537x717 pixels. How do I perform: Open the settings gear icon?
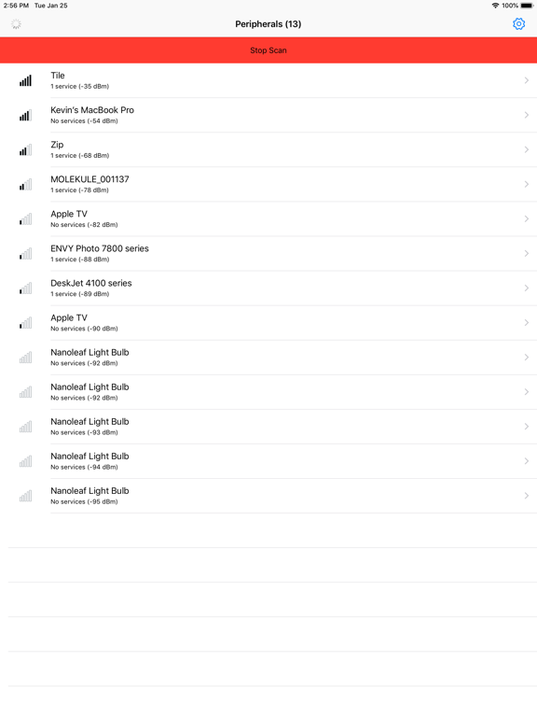[x=518, y=23]
